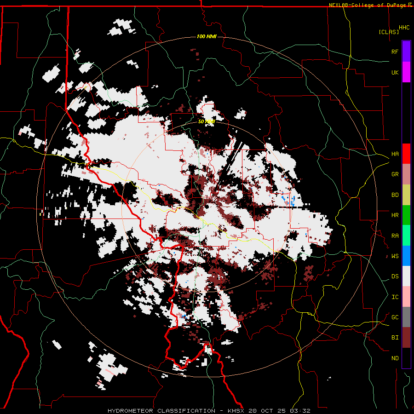Screen dimensions: 414x414
Task: Click the BI legend label
Action: click(x=395, y=338)
